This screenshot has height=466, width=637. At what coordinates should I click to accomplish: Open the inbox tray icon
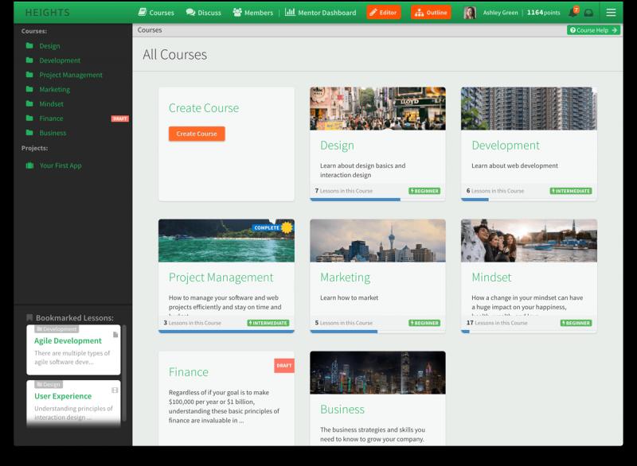[588, 13]
